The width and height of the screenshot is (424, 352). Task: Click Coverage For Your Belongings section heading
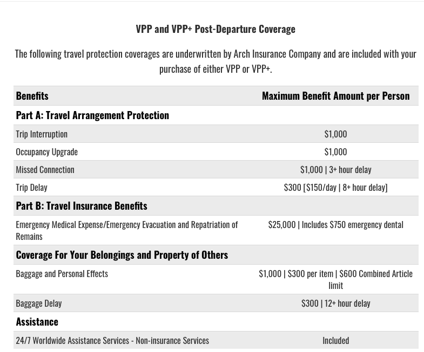pos(122,254)
